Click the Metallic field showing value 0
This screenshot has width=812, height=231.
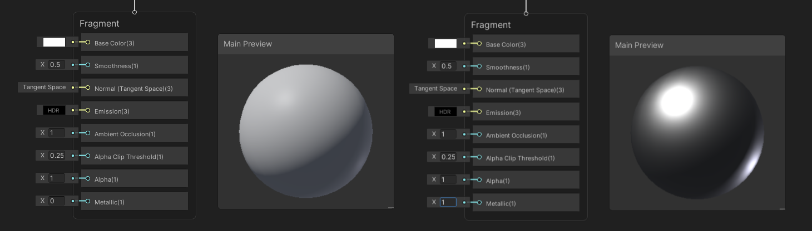pyautogui.click(x=56, y=201)
